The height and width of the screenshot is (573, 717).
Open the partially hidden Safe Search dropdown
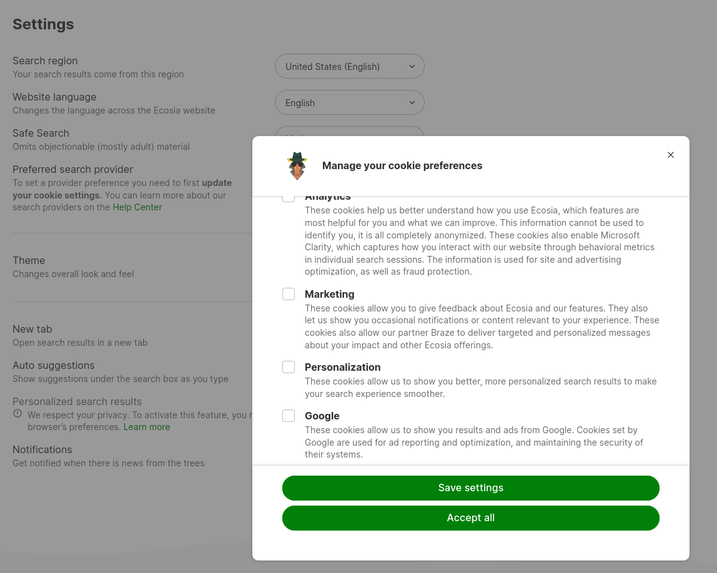point(349,131)
